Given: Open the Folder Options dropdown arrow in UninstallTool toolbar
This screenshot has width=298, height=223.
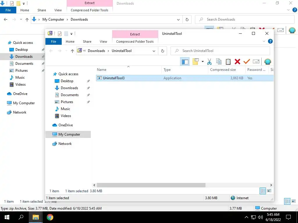Looking at the screenshot, I should (203, 62).
